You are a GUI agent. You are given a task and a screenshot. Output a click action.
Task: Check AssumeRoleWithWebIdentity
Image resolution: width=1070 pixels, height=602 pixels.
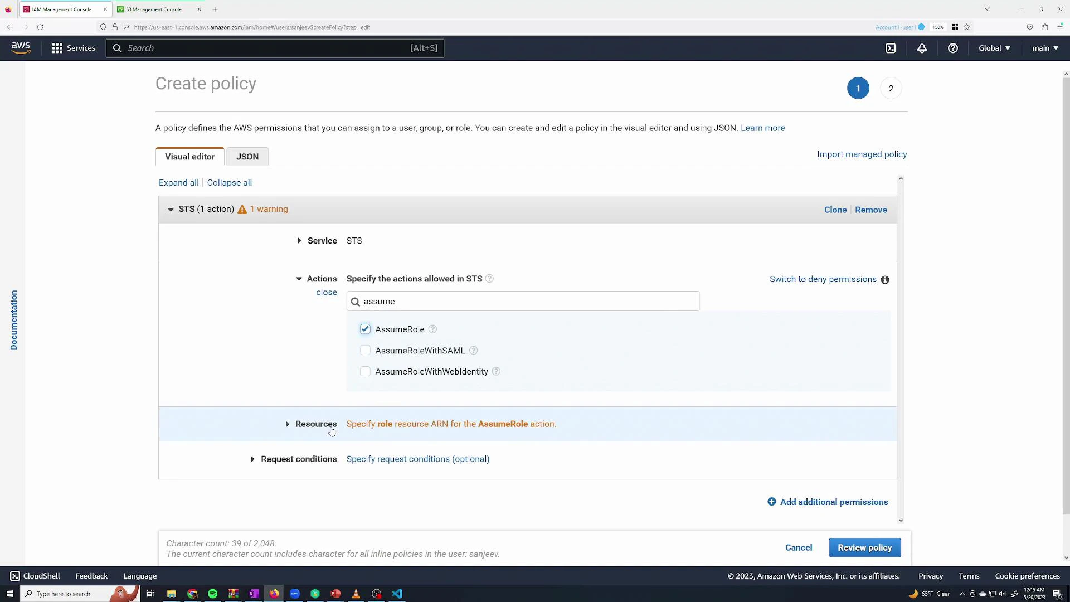click(365, 371)
